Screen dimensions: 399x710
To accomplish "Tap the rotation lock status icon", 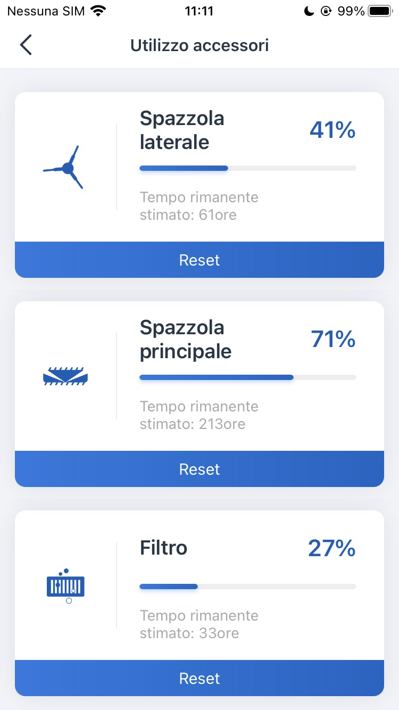I will [x=326, y=11].
